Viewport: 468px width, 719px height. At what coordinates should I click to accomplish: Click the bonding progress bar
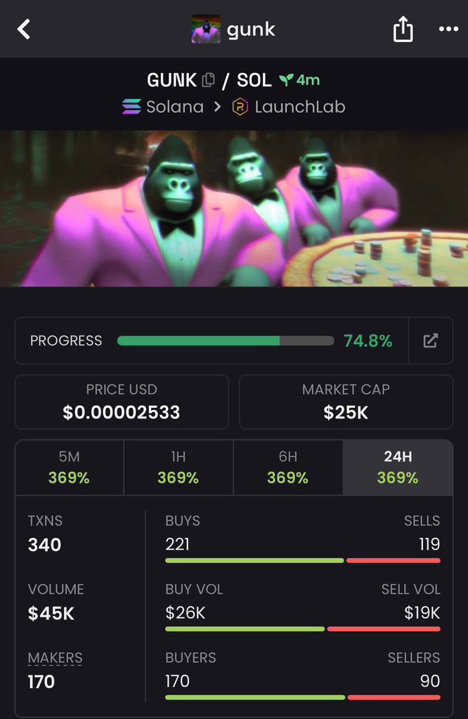coord(226,341)
